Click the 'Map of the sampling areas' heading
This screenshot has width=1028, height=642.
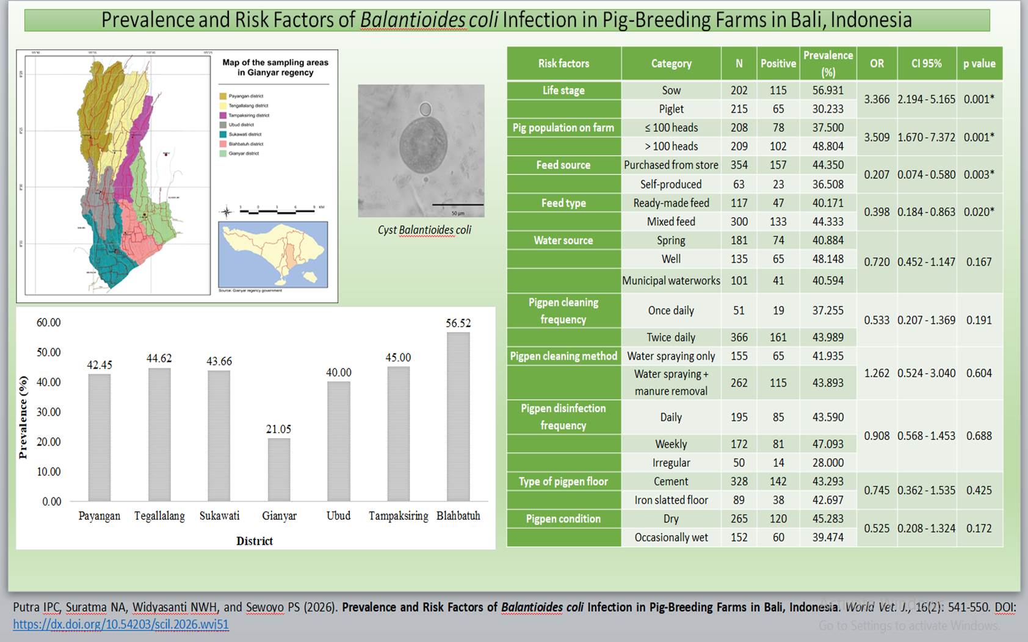pyautogui.click(x=275, y=67)
